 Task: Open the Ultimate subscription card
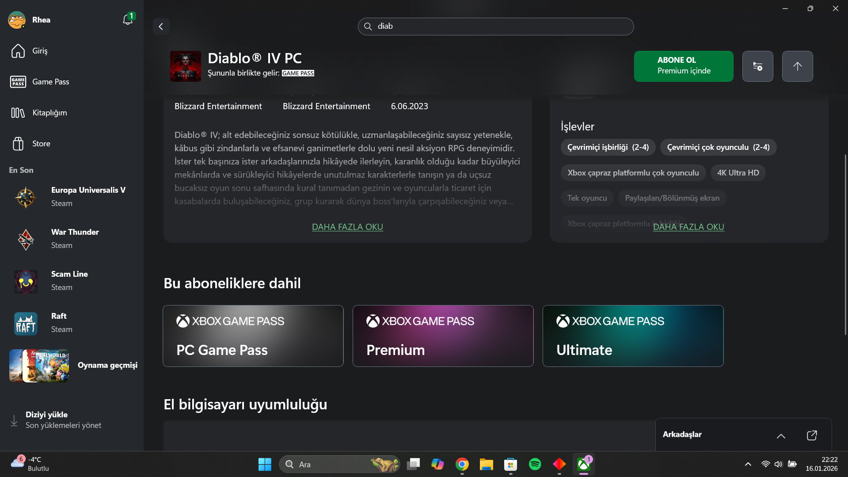[633, 336]
